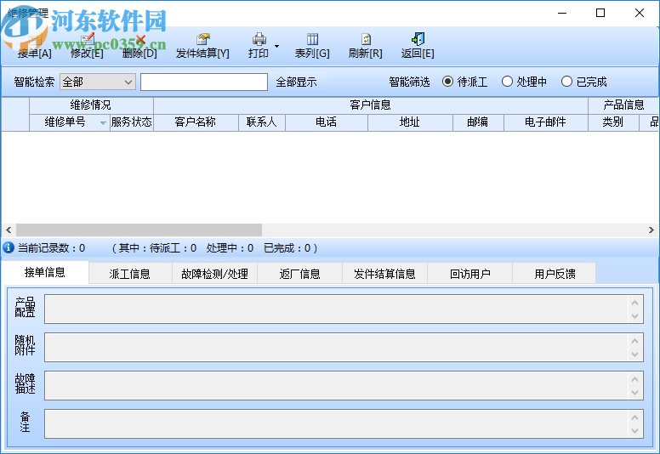The image size is (660, 454).
Task: Click 故障描述 scroll up arrow
Action: click(x=635, y=379)
